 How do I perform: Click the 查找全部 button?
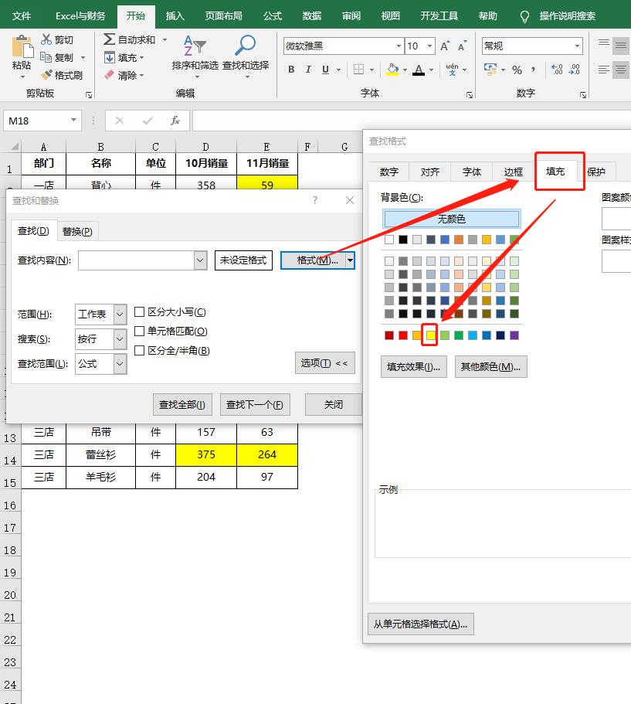(182, 404)
